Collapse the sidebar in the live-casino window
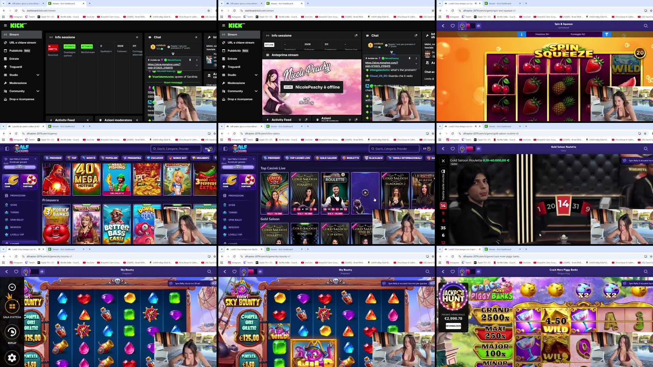Screen dimensions: 653x367 tap(225, 149)
